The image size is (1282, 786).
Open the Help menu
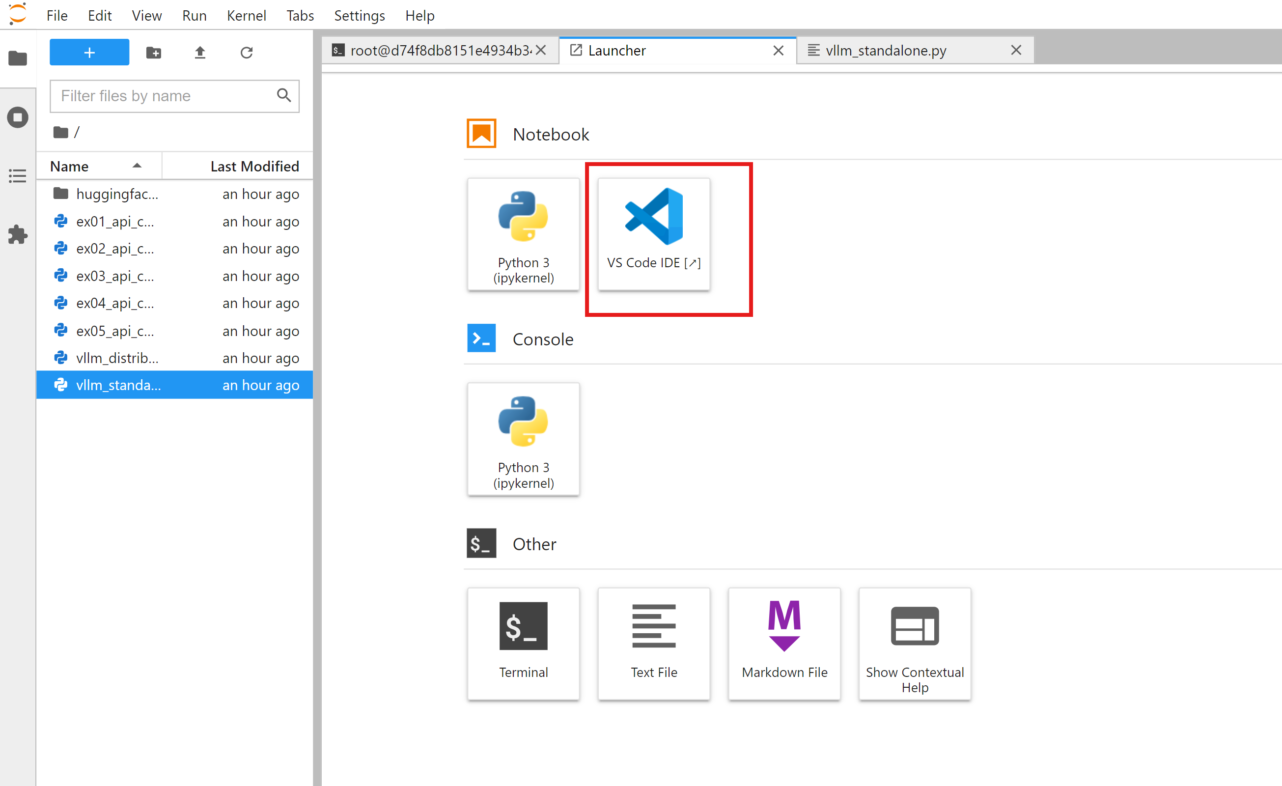[420, 16]
